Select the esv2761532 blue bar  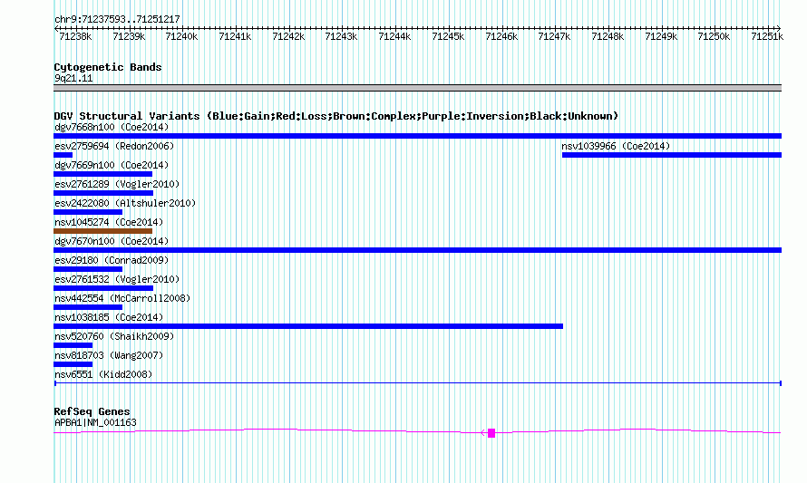tap(103, 288)
